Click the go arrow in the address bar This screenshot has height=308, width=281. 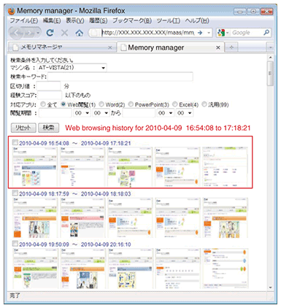click(x=200, y=32)
